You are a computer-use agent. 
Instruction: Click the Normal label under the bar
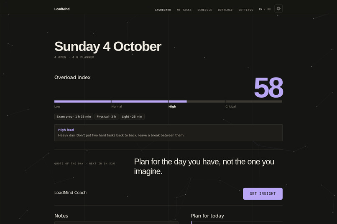click(117, 106)
